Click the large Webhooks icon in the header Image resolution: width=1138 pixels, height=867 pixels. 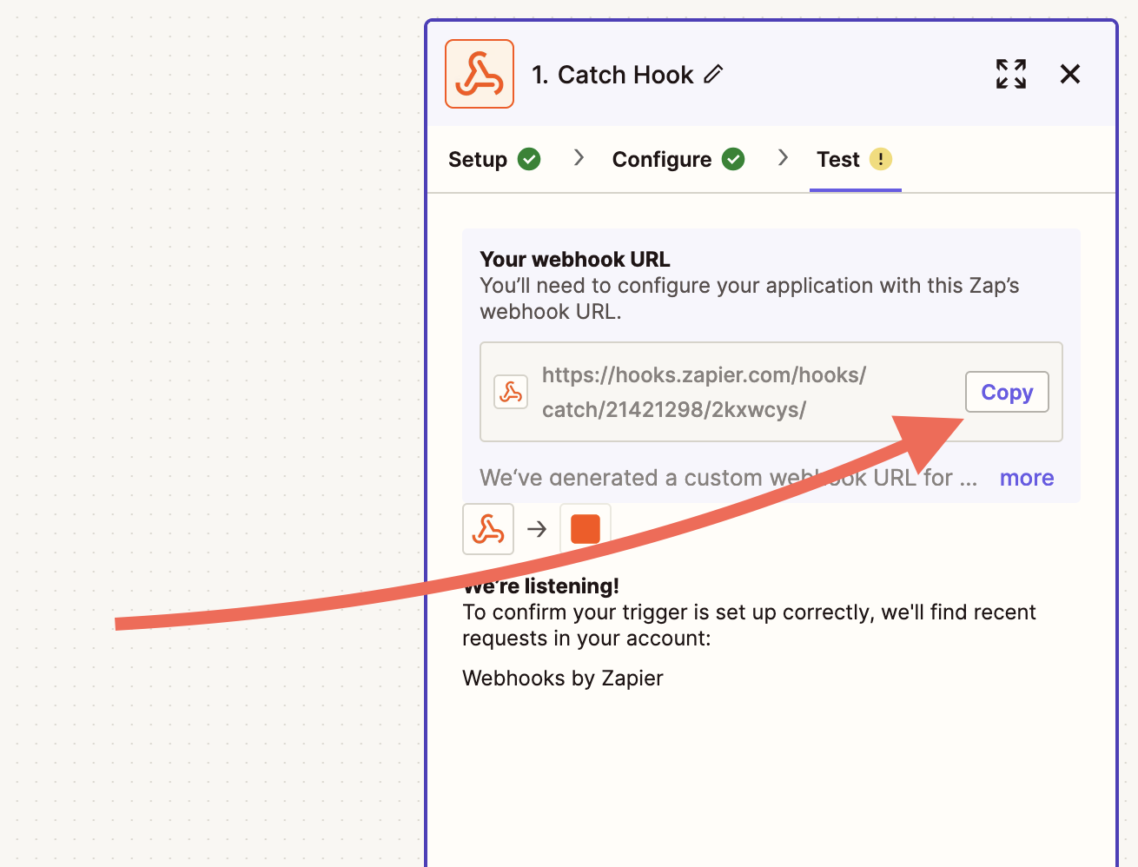coord(480,74)
